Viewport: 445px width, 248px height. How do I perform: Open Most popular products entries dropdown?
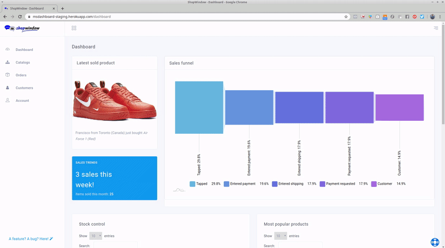coord(280,236)
